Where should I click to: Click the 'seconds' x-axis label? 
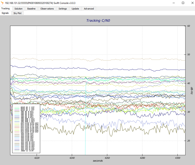tap(98, 161)
